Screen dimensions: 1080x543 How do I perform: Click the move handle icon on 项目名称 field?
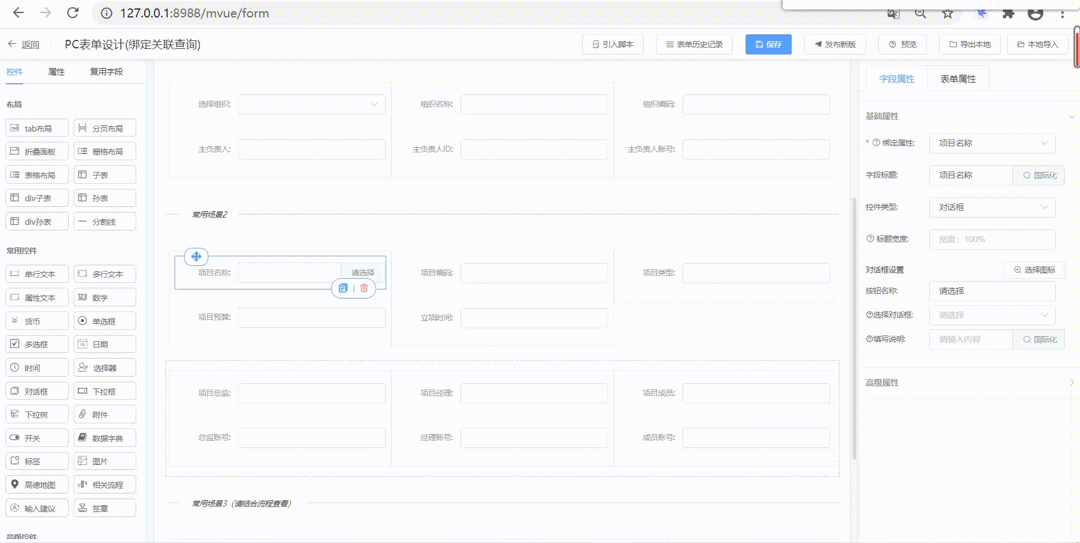point(196,257)
